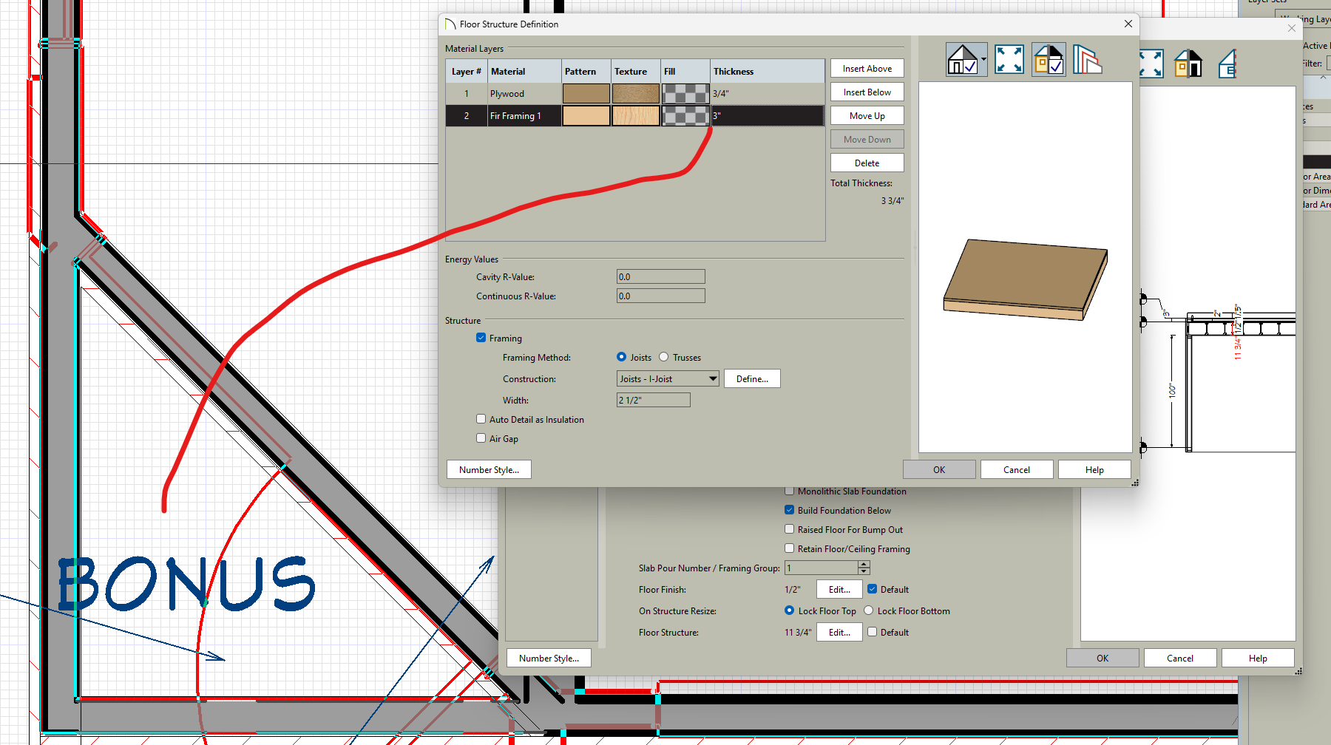
Task: Click partially hidden Fill Window icon behind dialog
Action: (1151, 64)
